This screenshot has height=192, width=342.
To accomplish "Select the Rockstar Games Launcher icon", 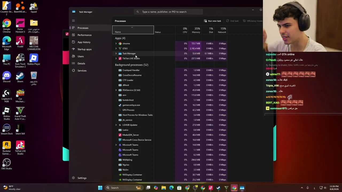I will tap(7, 148).
